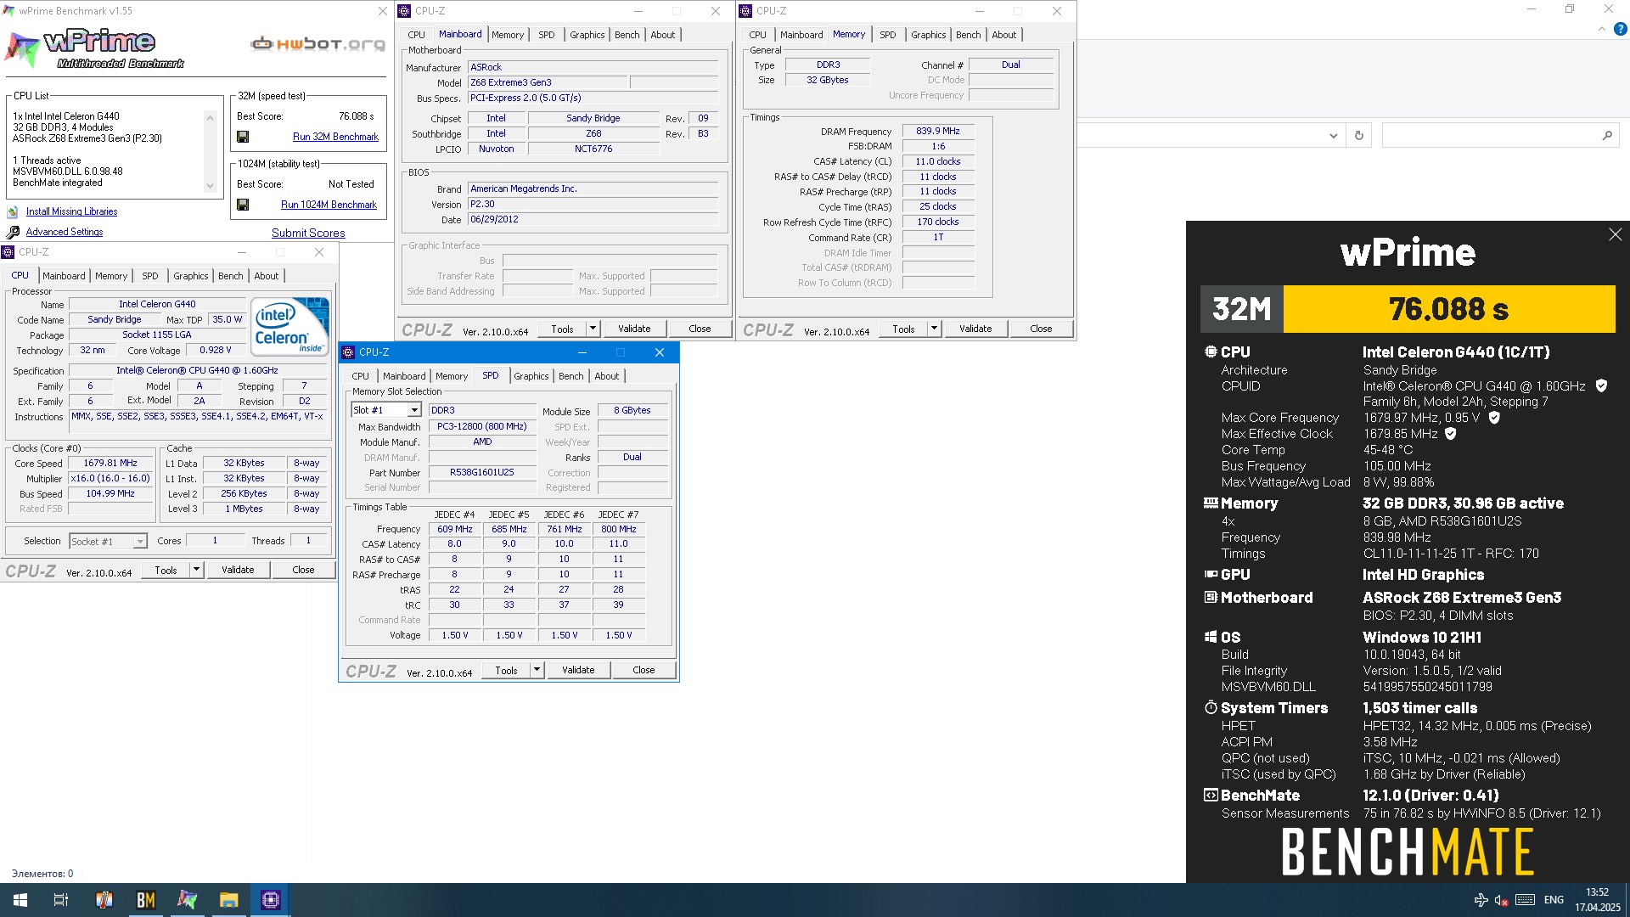Screen dimensions: 1630x917
Task: Open the Memory tab in SPD window
Action: click(x=452, y=376)
